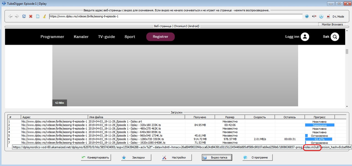Image resolution: width=352 pixels, height=166 pixels.
Task: Click Logg inn text
Action: coord(292,37)
